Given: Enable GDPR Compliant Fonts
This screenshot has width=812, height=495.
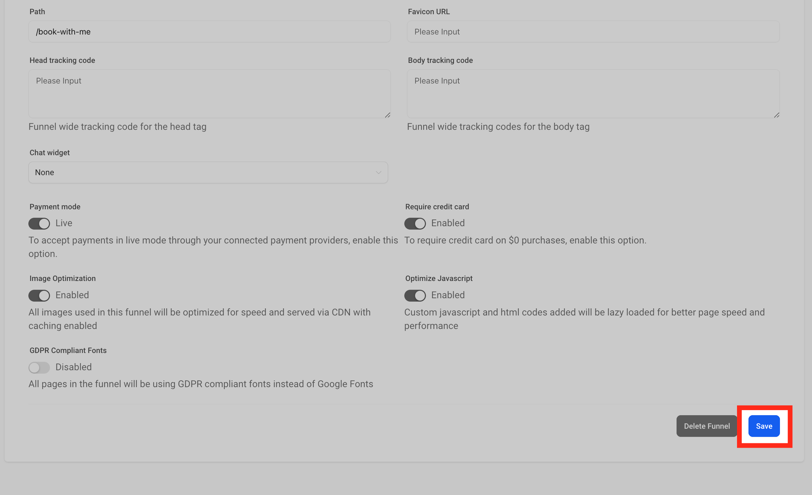Looking at the screenshot, I should click(39, 367).
